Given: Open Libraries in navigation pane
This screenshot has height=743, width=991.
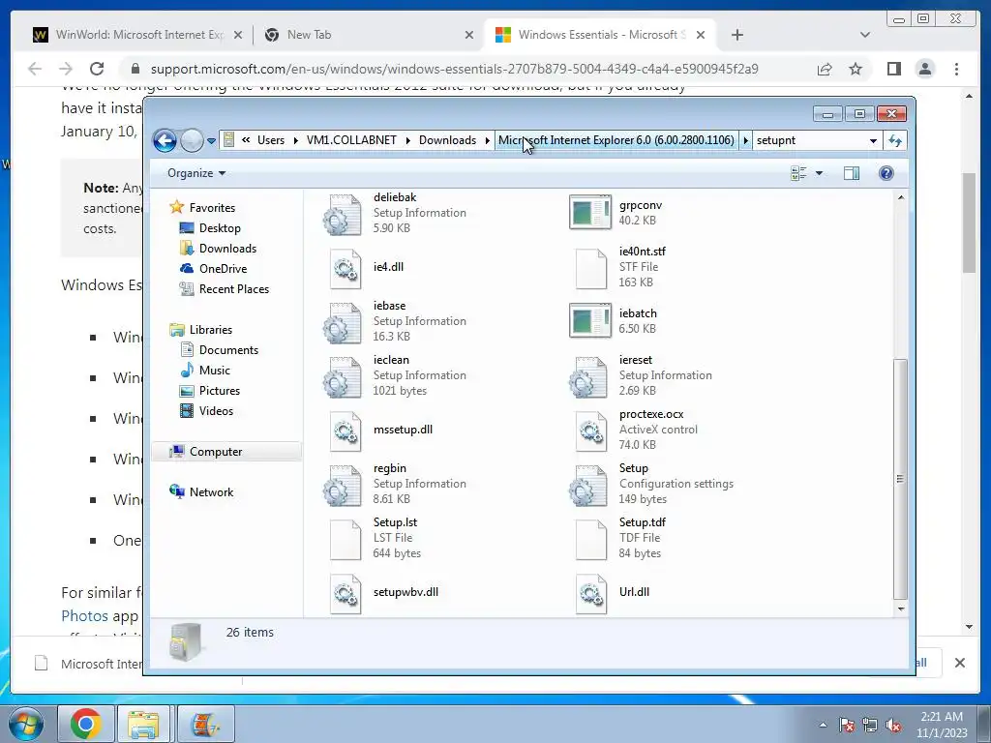Looking at the screenshot, I should tap(210, 330).
